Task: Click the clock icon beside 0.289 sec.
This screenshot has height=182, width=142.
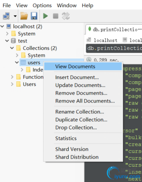Action: pyautogui.click(x=89, y=60)
